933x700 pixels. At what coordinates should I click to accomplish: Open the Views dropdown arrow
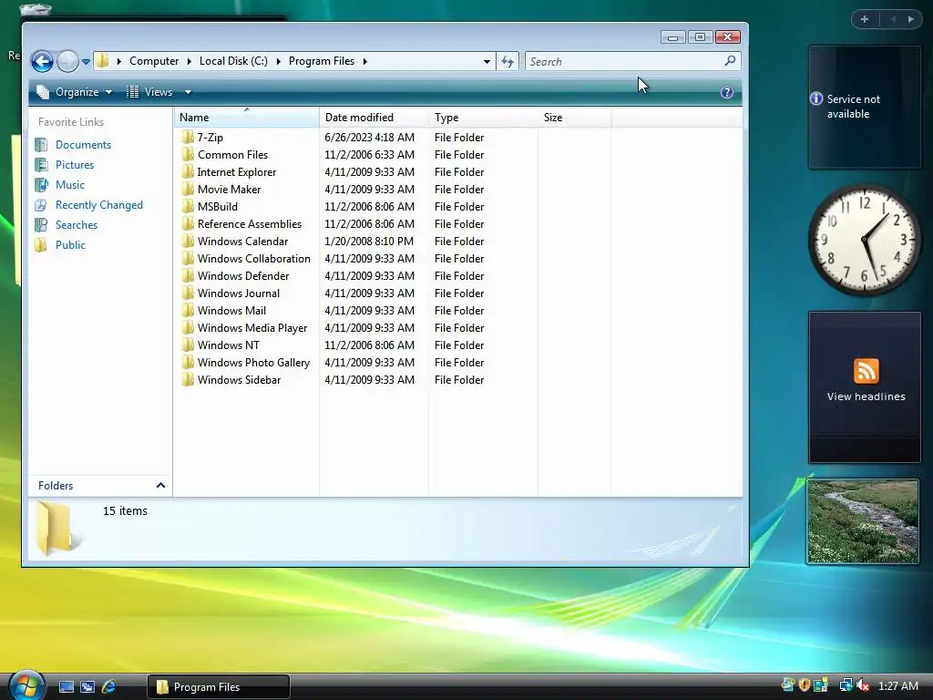[188, 92]
